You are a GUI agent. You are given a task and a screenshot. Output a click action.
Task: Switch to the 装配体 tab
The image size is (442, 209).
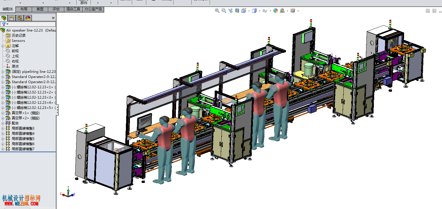8,9
